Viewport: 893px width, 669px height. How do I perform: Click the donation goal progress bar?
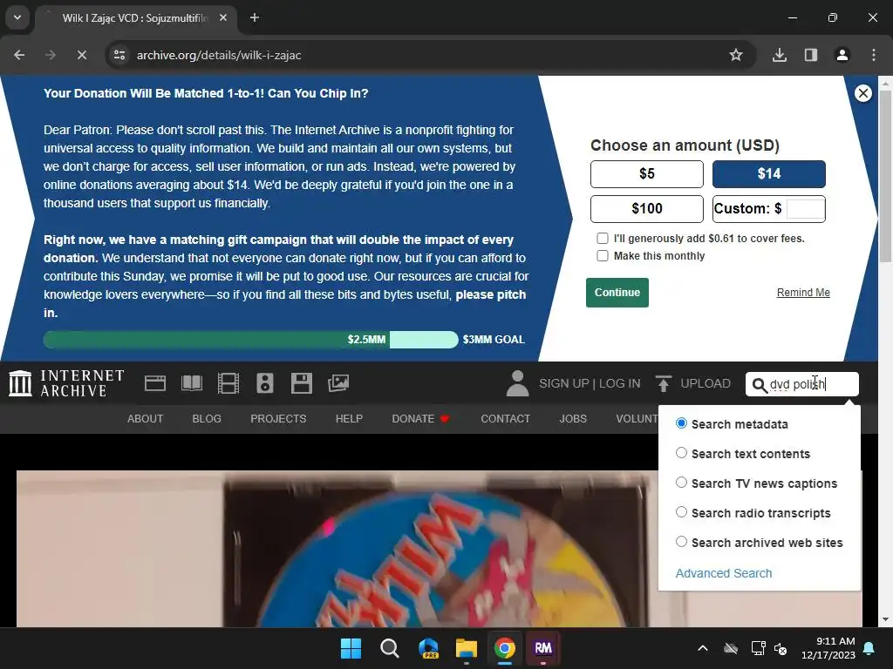[x=250, y=340]
